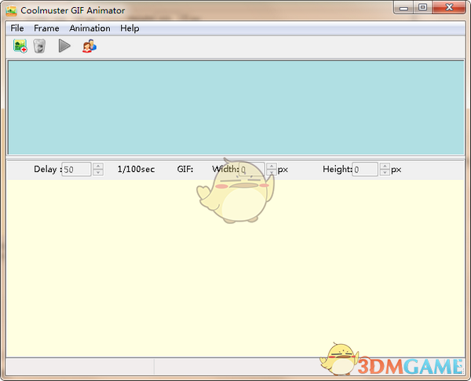This screenshot has height=381, width=471.
Task: Play the animation preview
Action: pos(64,46)
